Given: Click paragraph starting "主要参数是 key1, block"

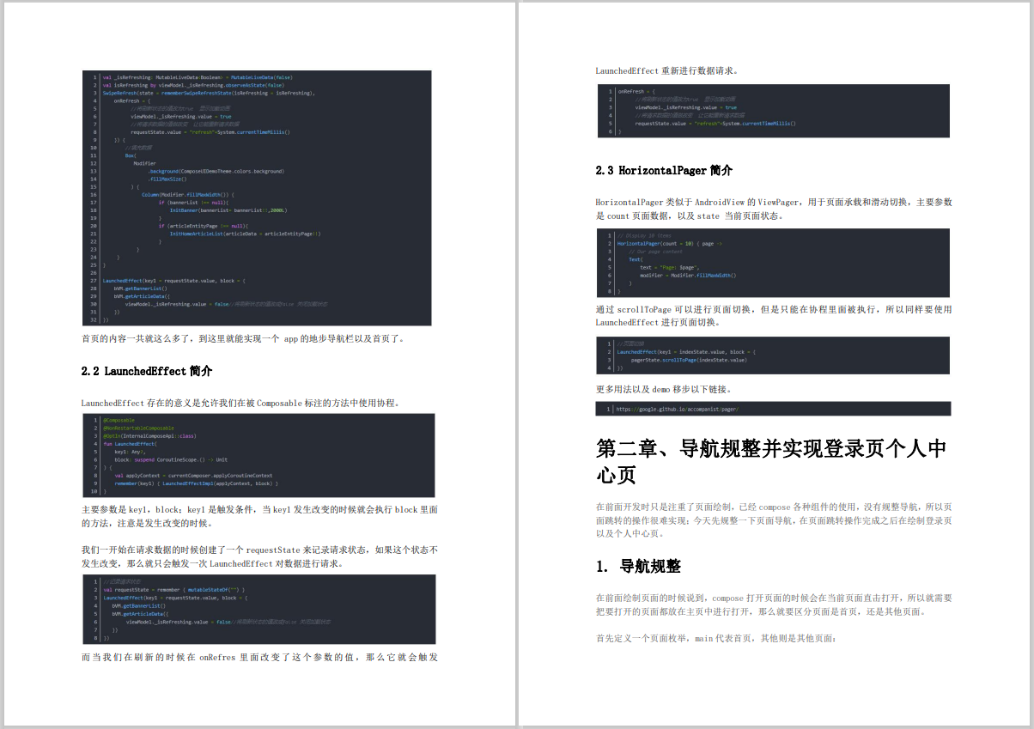Looking at the screenshot, I should (x=259, y=516).
